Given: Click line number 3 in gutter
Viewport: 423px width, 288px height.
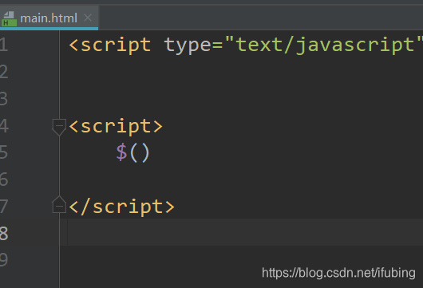Looking at the screenshot, I should 4,99.
